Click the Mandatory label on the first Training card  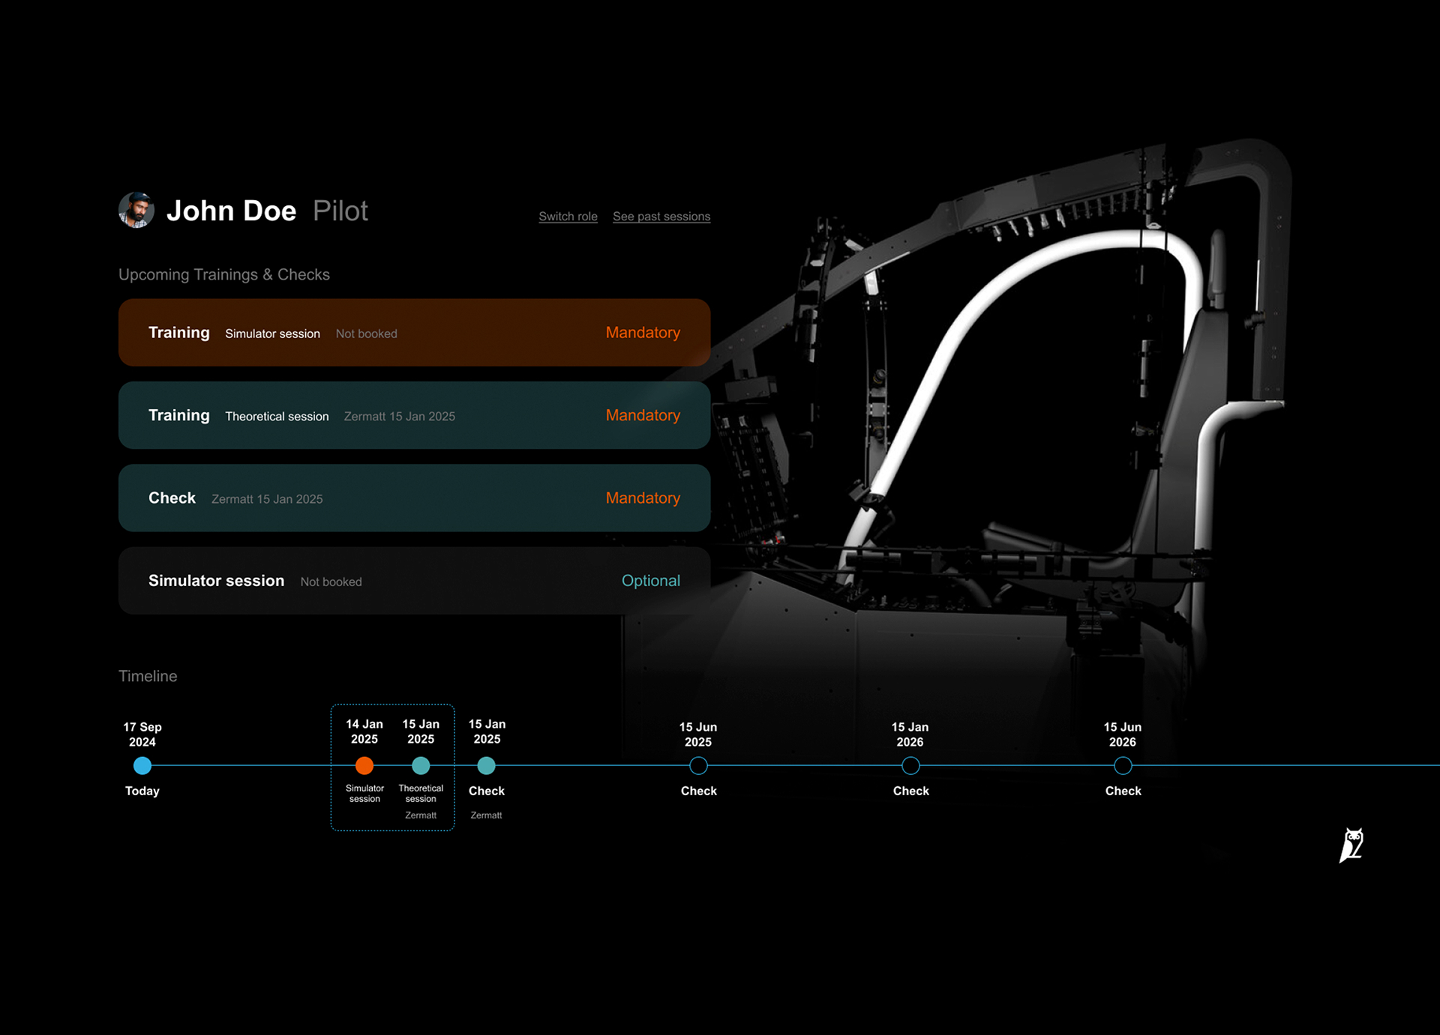coord(643,332)
